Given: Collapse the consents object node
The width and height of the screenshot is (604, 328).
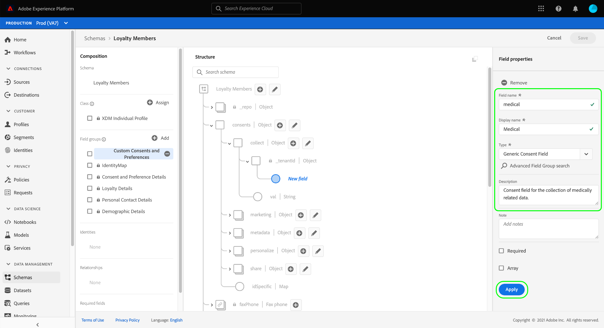Looking at the screenshot, I should click(212, 126).
